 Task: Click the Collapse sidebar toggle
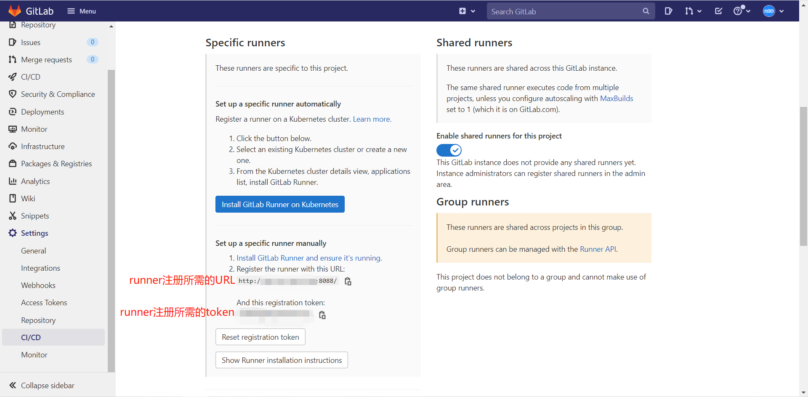pos(41,385)
